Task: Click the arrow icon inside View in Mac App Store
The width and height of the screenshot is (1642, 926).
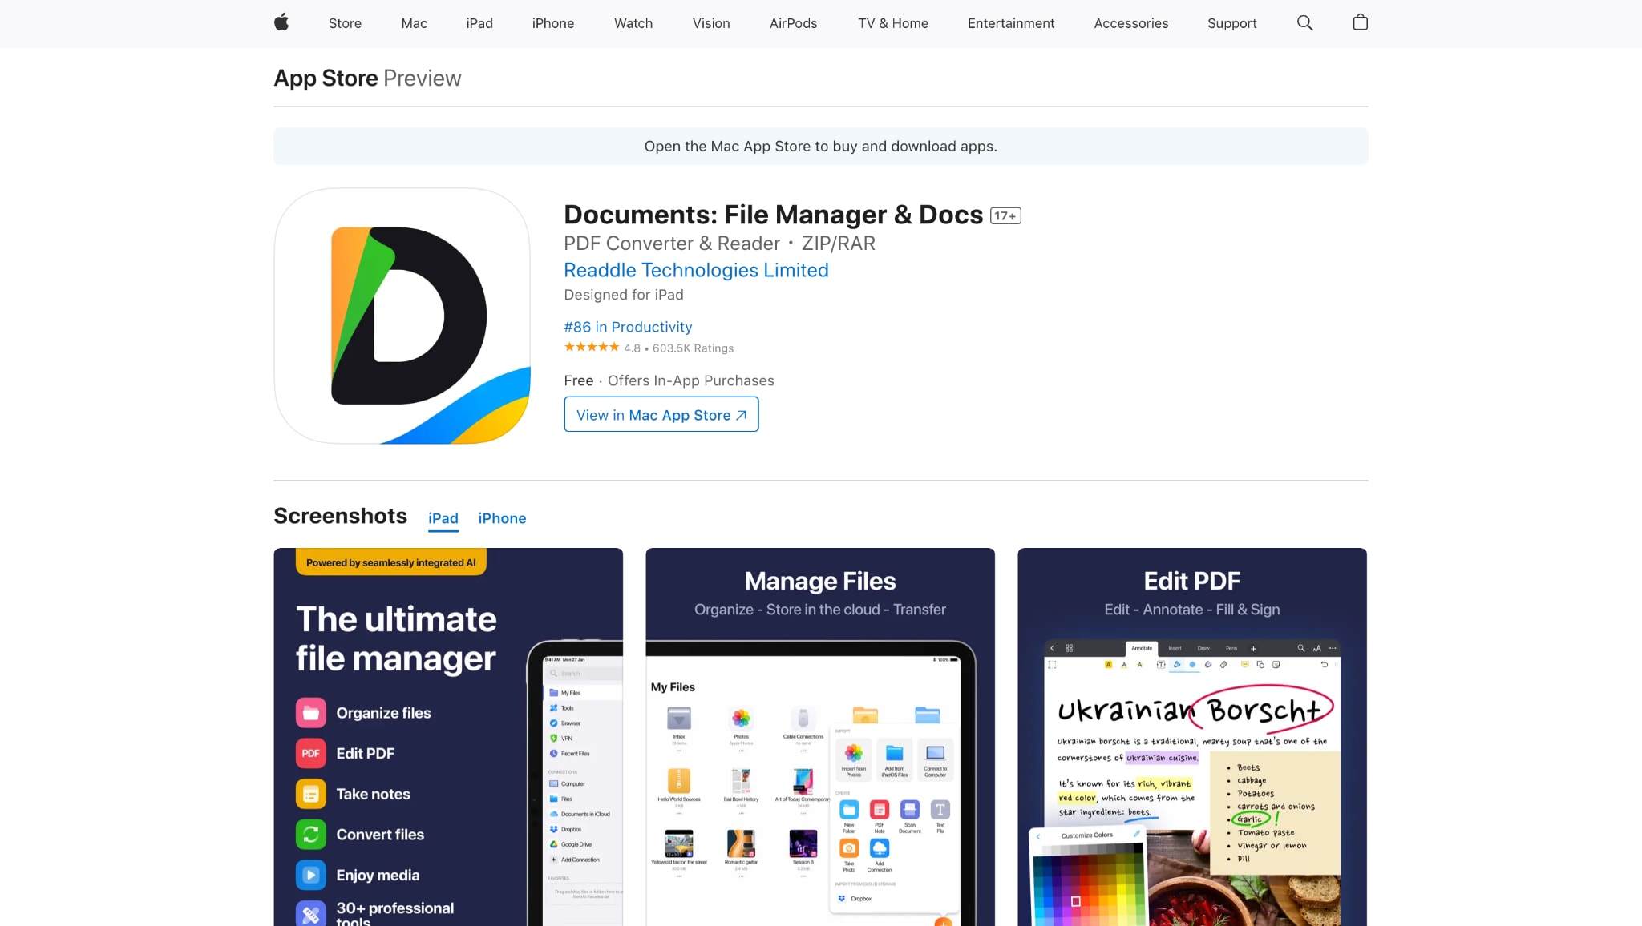Action: 742,415
